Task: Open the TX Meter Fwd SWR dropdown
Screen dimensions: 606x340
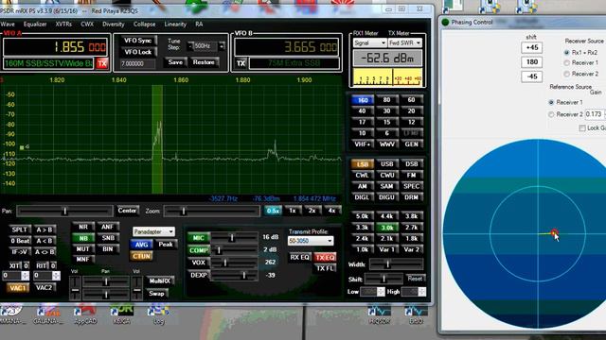Action: point(404,42)
